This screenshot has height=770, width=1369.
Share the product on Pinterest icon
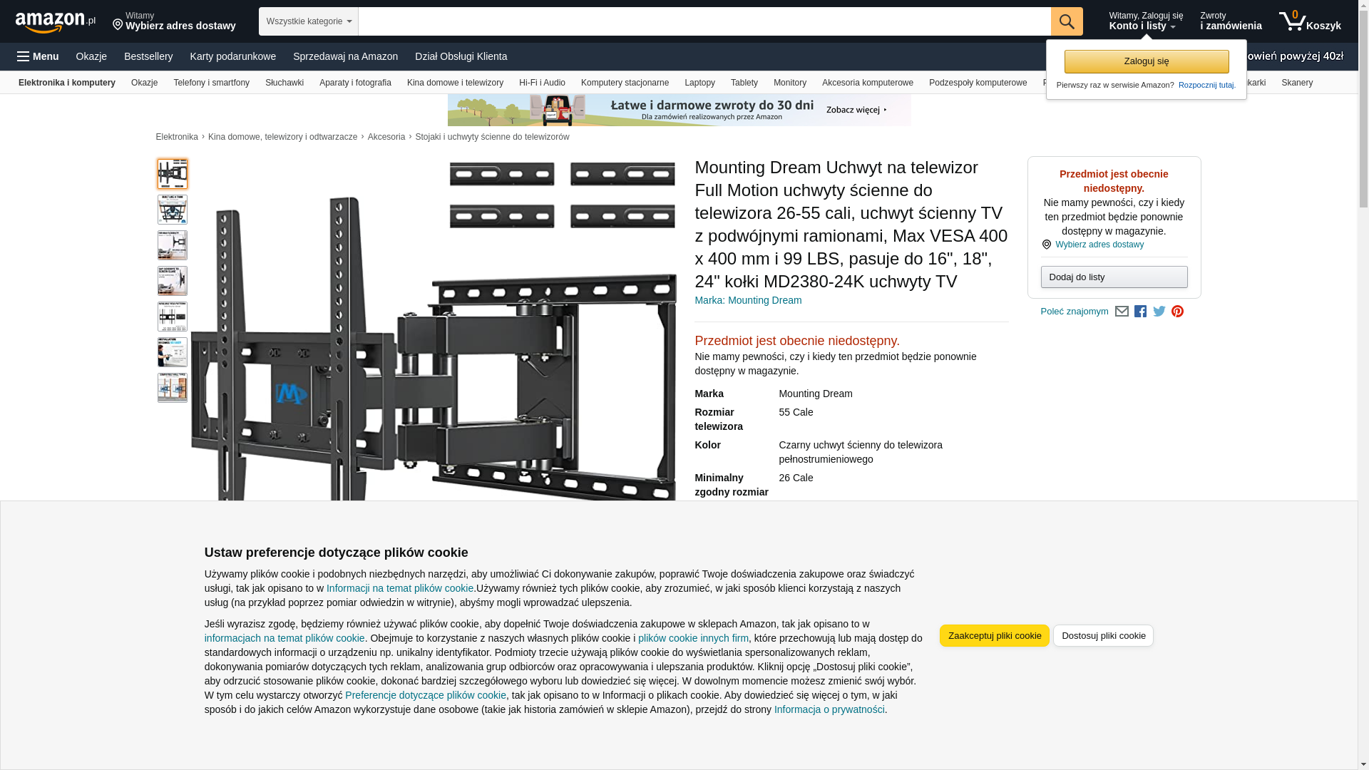1177,312
